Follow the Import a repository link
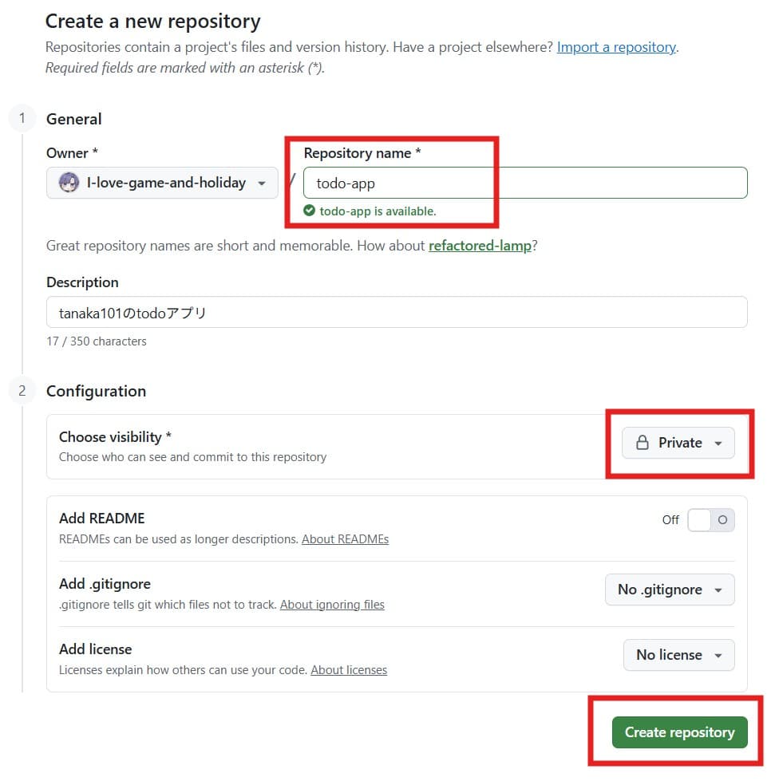This screenshot has width=775, height=781. 616,47
